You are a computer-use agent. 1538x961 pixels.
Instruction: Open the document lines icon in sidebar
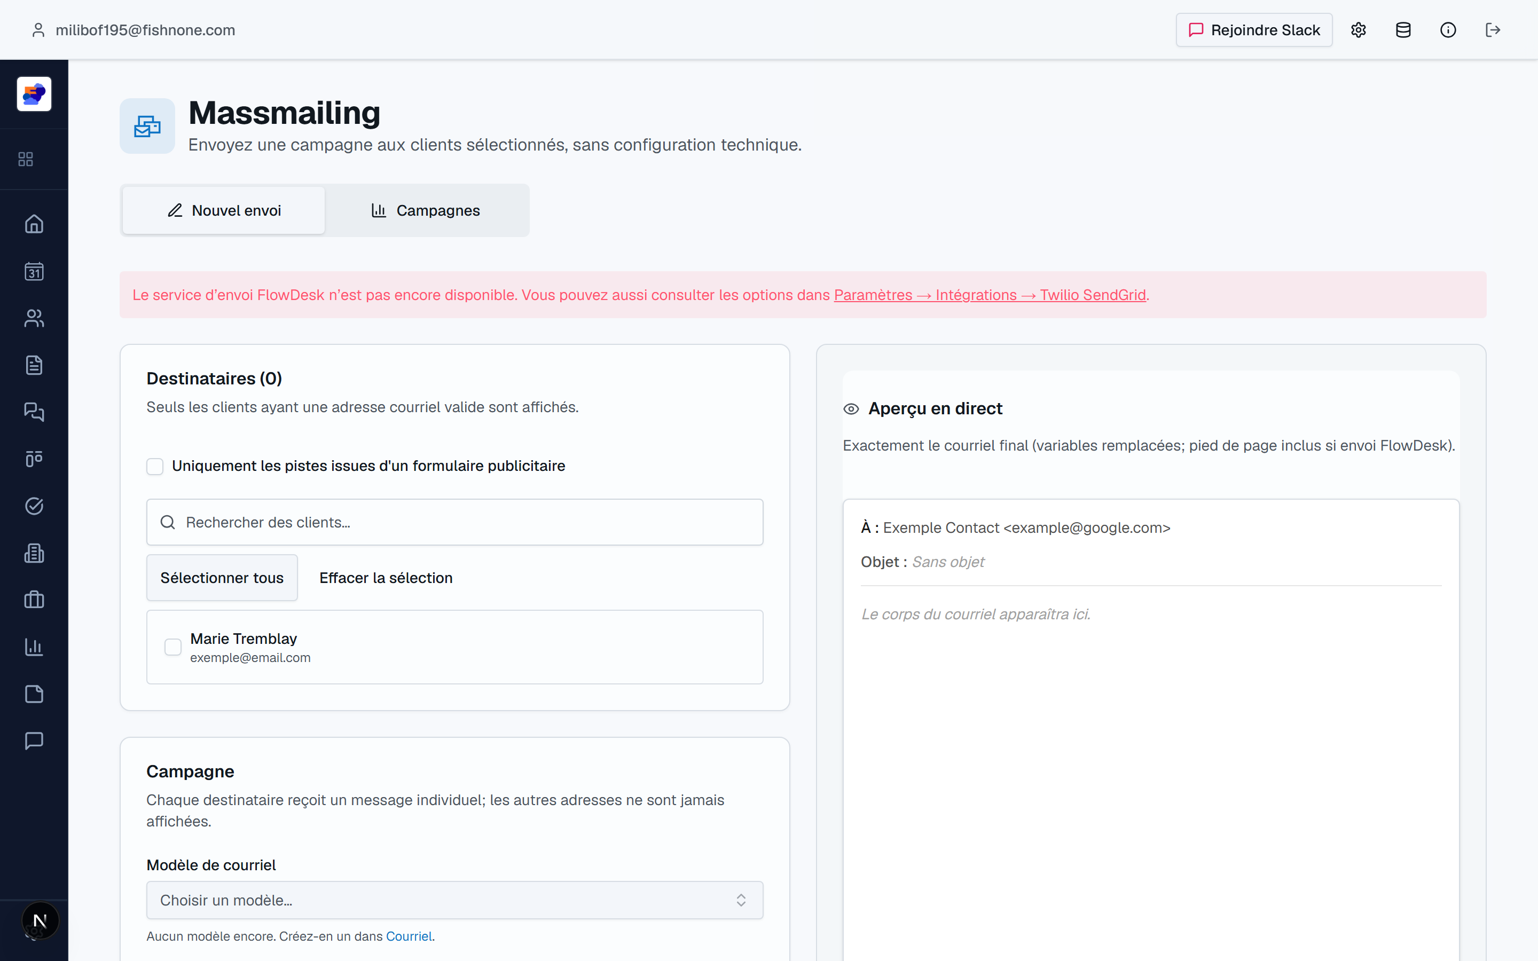pos(34,365)
